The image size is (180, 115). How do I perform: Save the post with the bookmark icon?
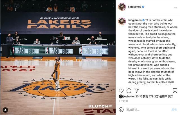pyautogui.click(x=175, y=91)
